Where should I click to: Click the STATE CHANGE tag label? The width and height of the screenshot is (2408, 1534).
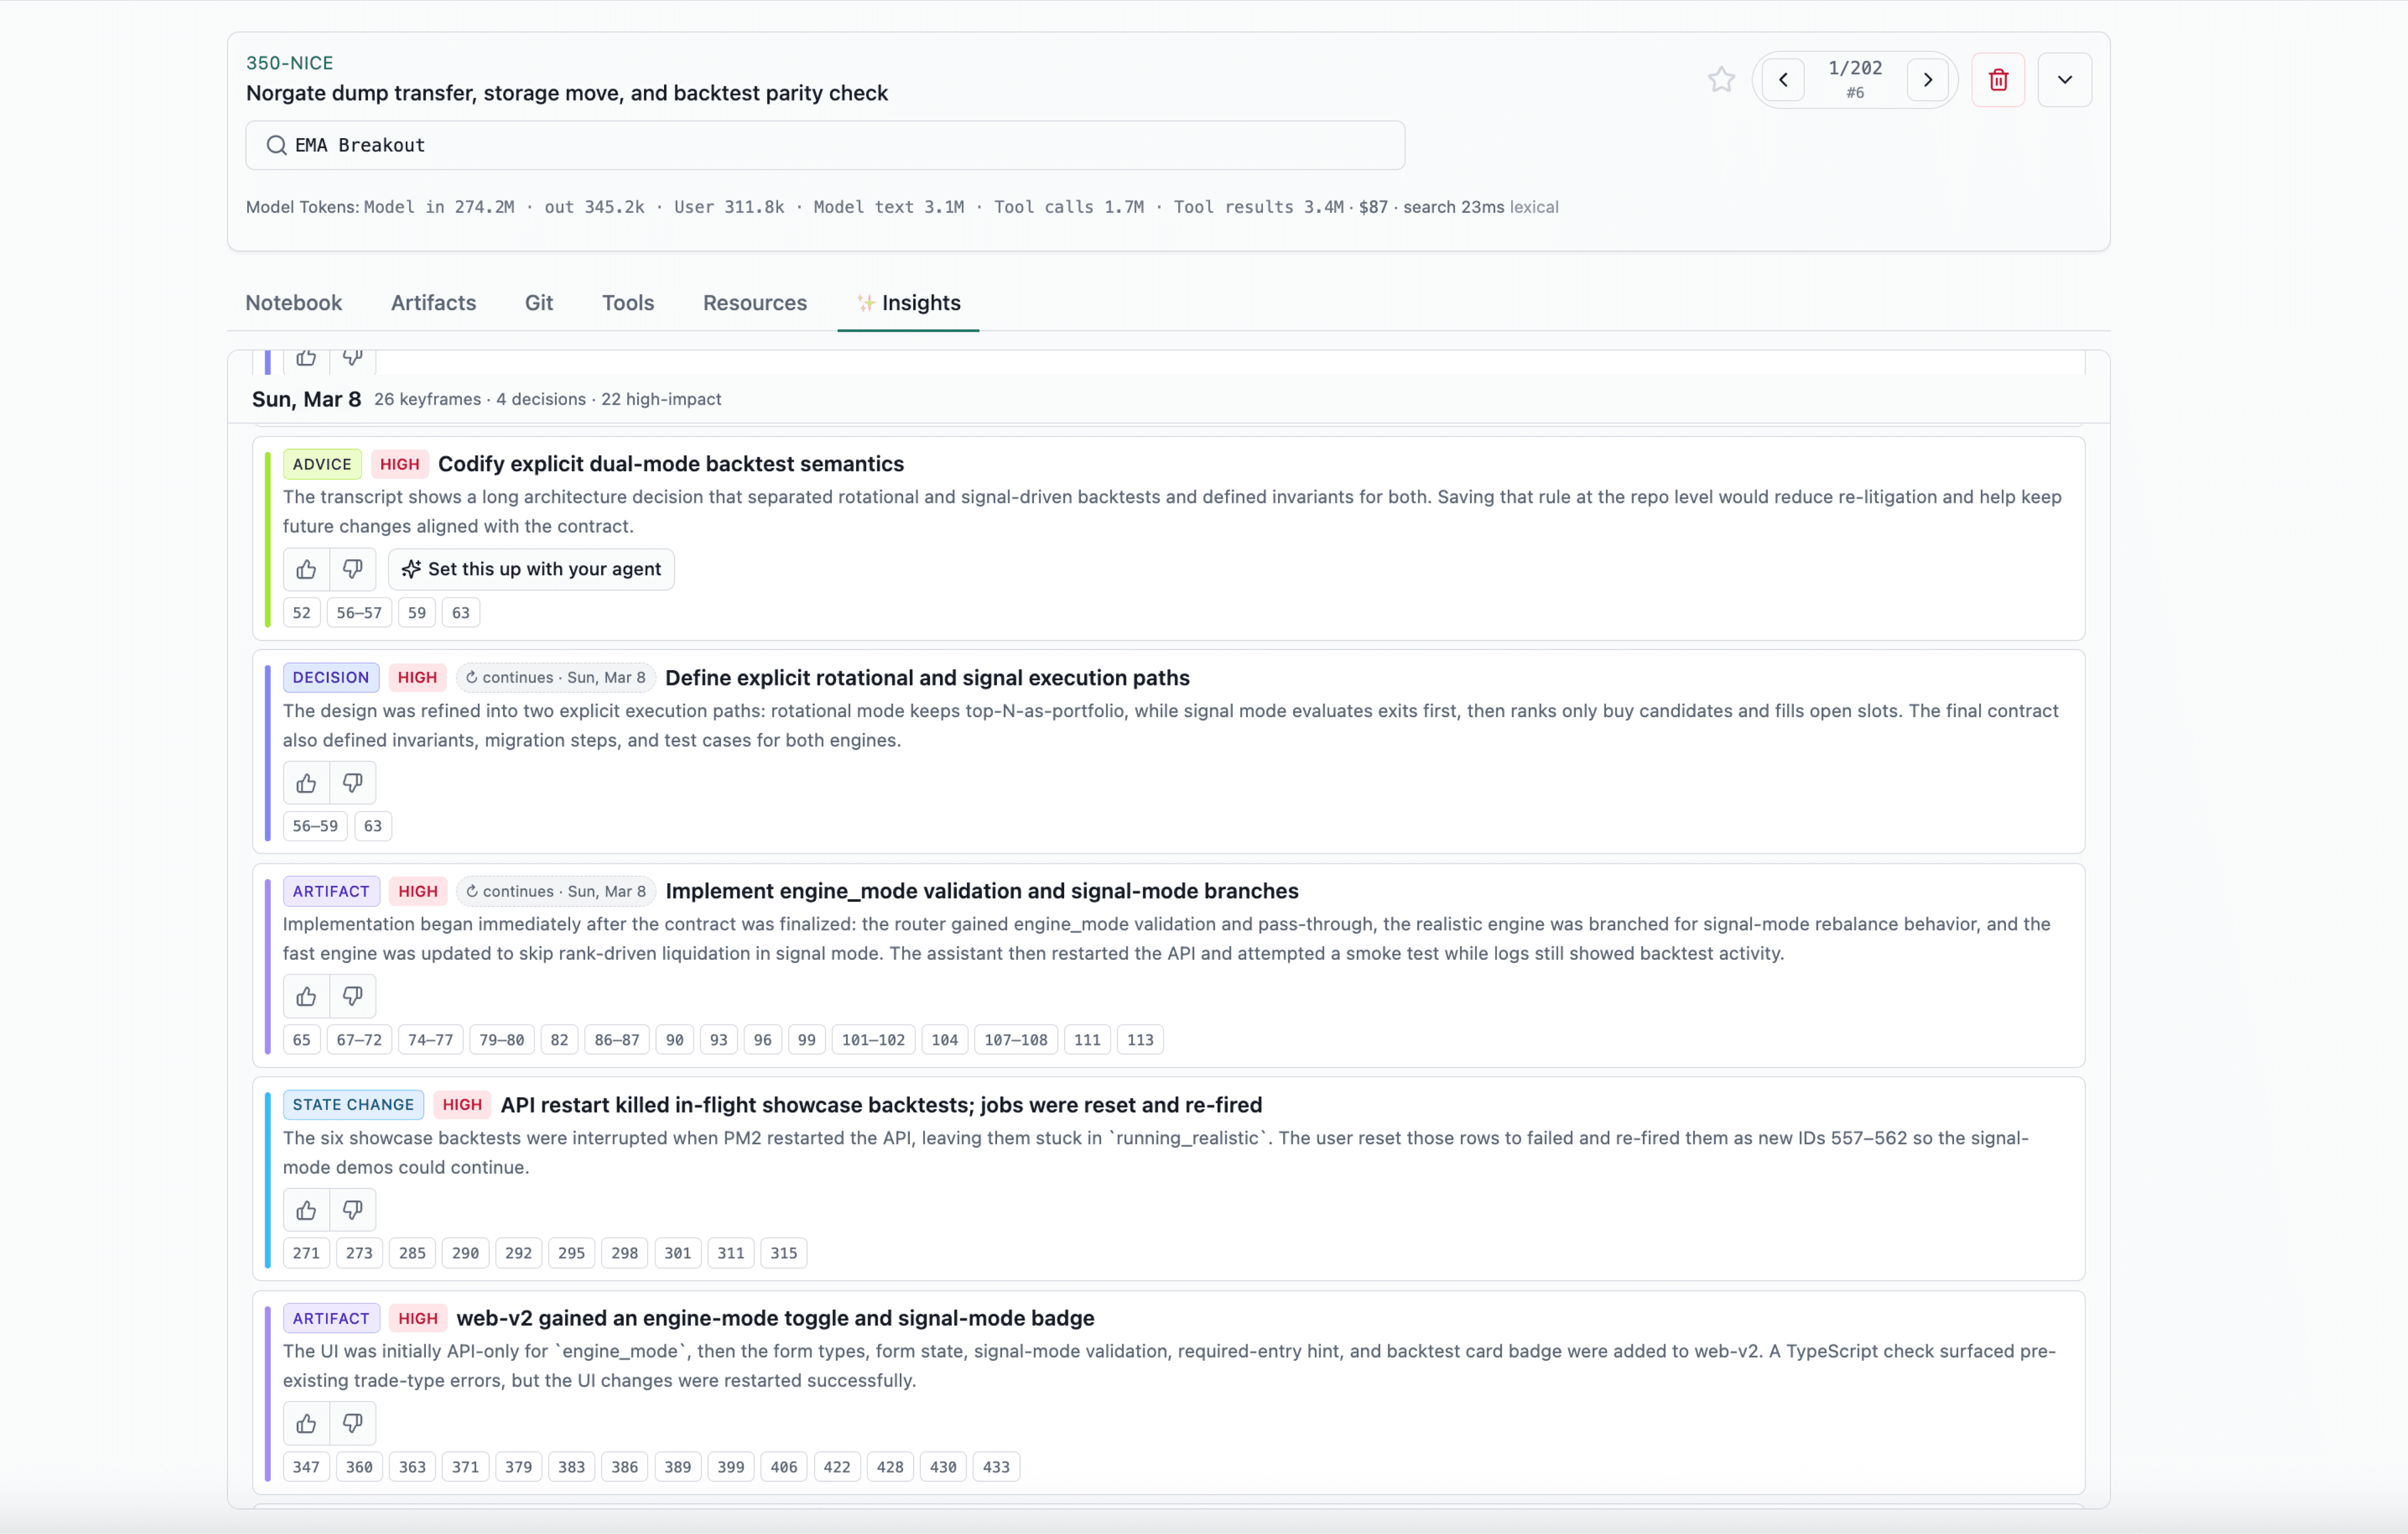pyautogui.click(x=353, y=1105)
